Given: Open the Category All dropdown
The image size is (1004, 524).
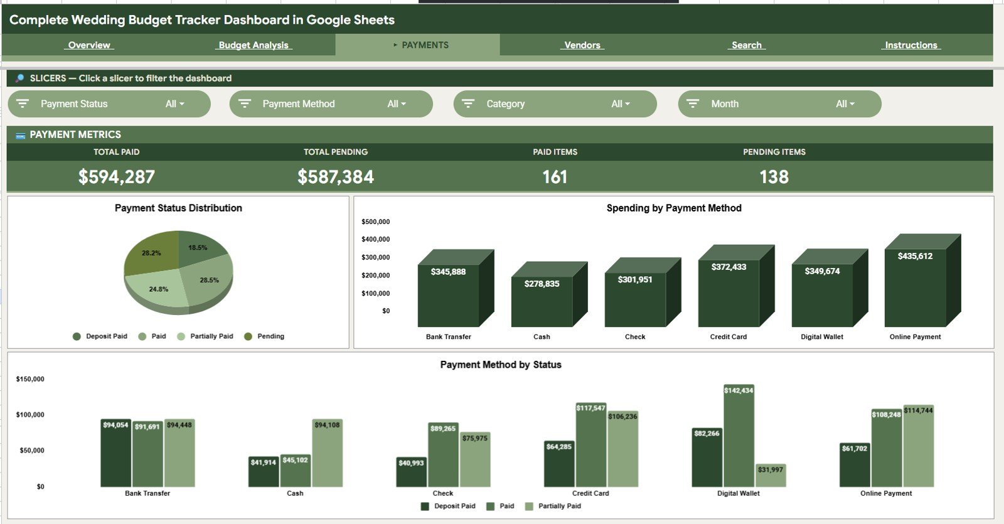Looking at the screenshot, I should point(621,104).
